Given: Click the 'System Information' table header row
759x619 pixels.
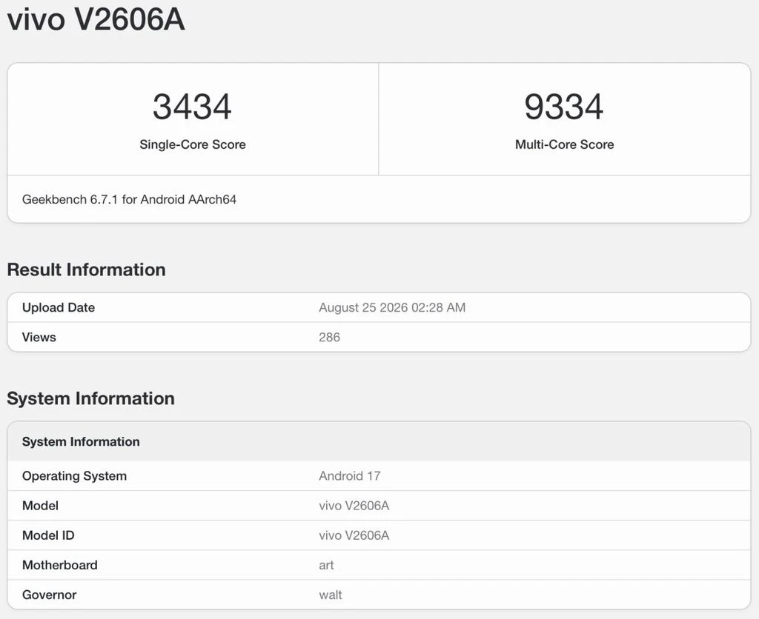Looking at the screenshot, I should pyautogui.click(x=379, y=441).
